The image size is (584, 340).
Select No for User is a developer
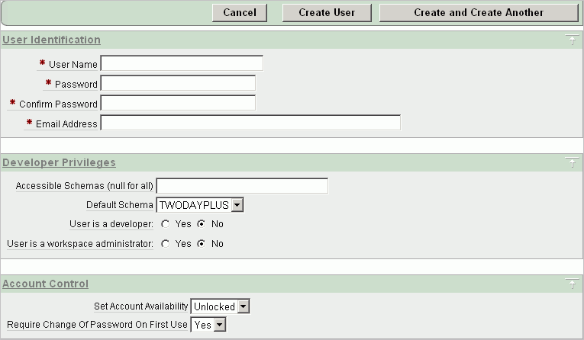coord(201,224)
